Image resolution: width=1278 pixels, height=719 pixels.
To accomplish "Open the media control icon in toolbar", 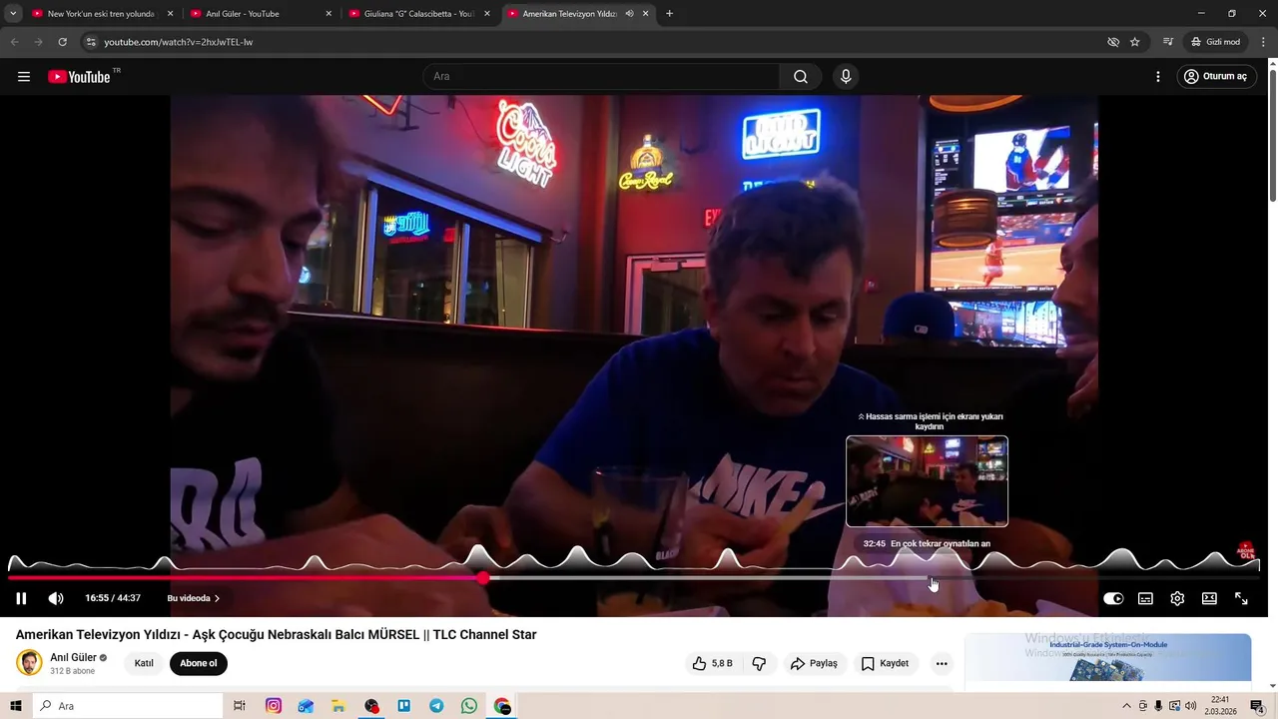I will click(x=1167, y=42).
